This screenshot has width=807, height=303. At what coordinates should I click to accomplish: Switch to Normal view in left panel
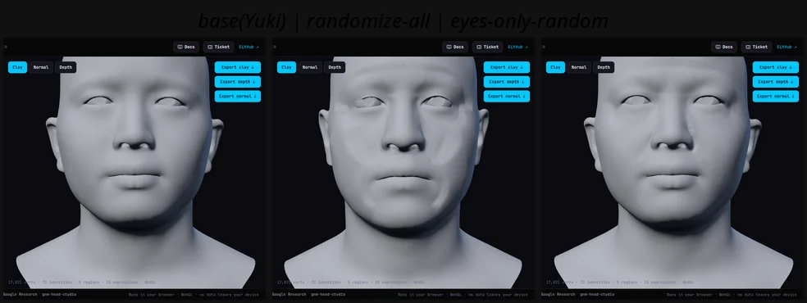point(41,67)
